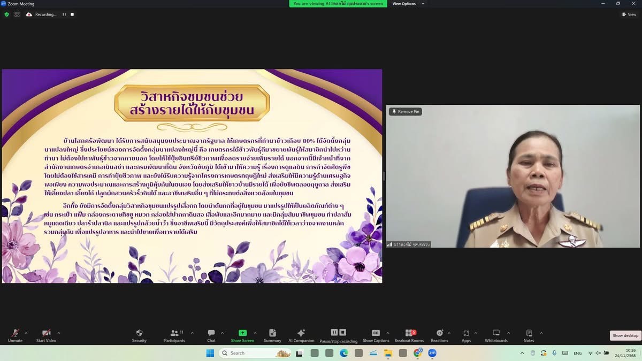Click the Show desktop button
Image resolution: width=642 pixels, height=361 pixels.
click(x=625, y=335)
